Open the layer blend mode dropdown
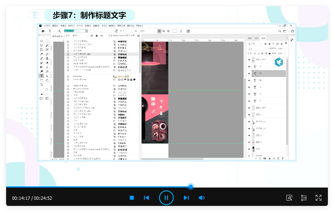 point(257,49)
